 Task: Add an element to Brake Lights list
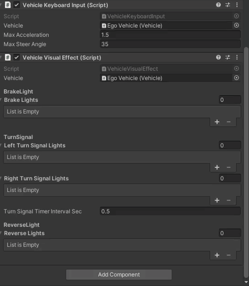pos(217,122)
